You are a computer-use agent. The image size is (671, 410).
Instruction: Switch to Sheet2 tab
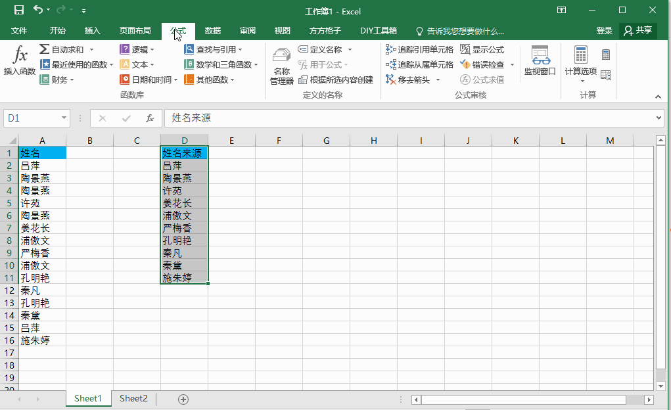133,398
